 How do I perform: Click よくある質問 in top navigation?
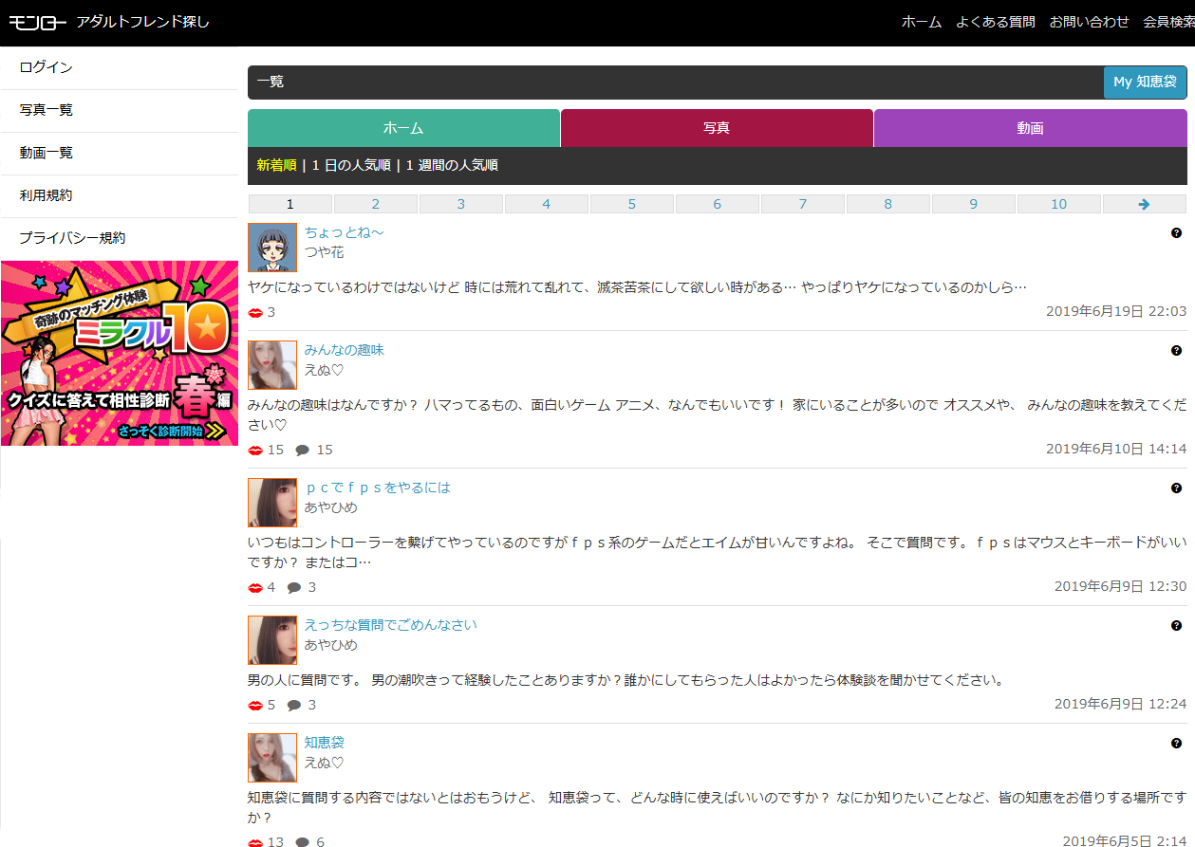(x=996, y=22)
